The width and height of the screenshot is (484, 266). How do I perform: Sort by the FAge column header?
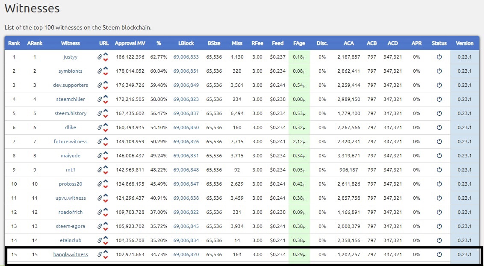299,43
